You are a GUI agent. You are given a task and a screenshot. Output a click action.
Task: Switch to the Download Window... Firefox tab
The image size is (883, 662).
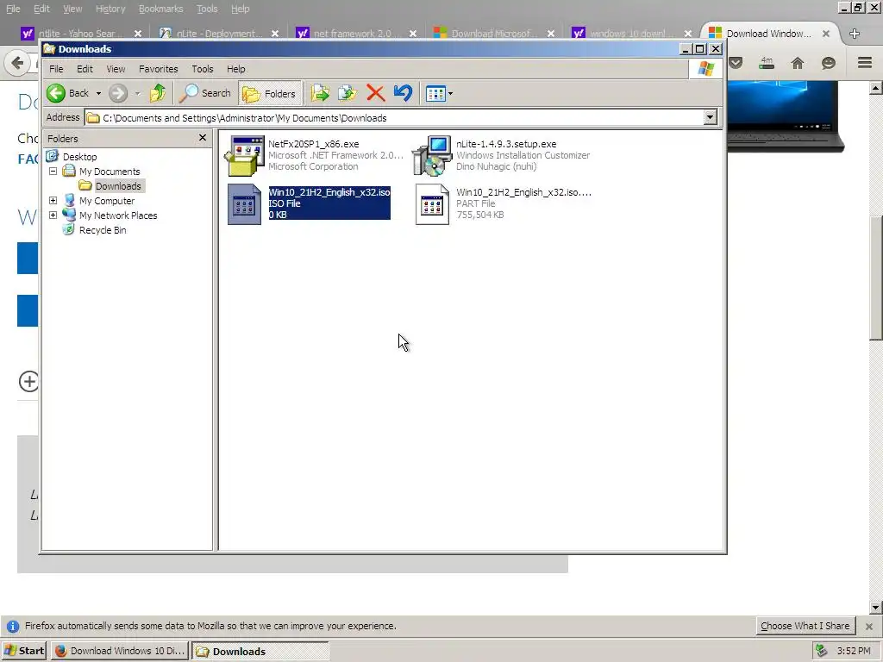(x=768, y=34)
